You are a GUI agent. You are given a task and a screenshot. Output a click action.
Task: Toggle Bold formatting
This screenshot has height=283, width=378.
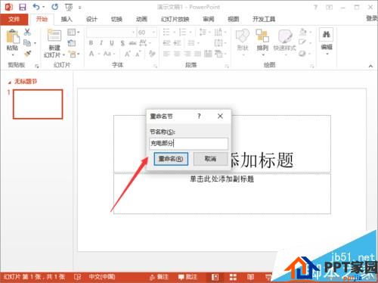click(91, 43)
